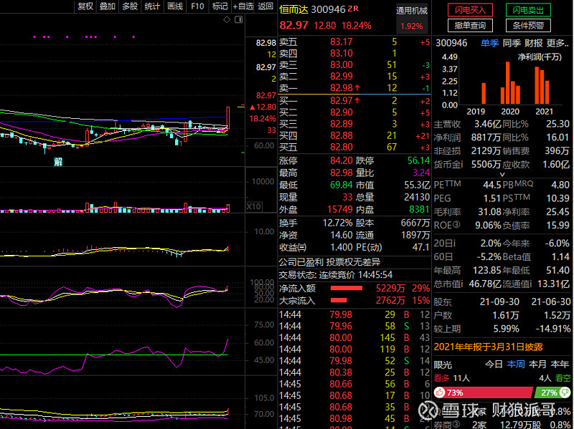Click the 买一 price 82.97

[x=342, y=100]
